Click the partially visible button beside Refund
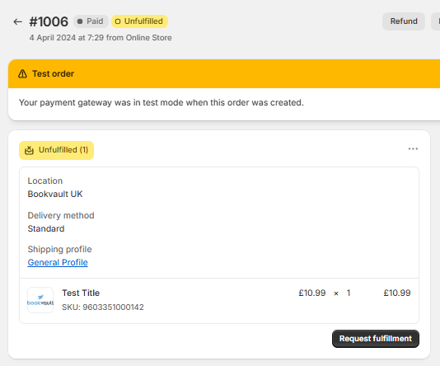 436,21
